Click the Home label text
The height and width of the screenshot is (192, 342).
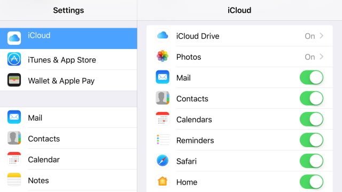tap(186, 182)
